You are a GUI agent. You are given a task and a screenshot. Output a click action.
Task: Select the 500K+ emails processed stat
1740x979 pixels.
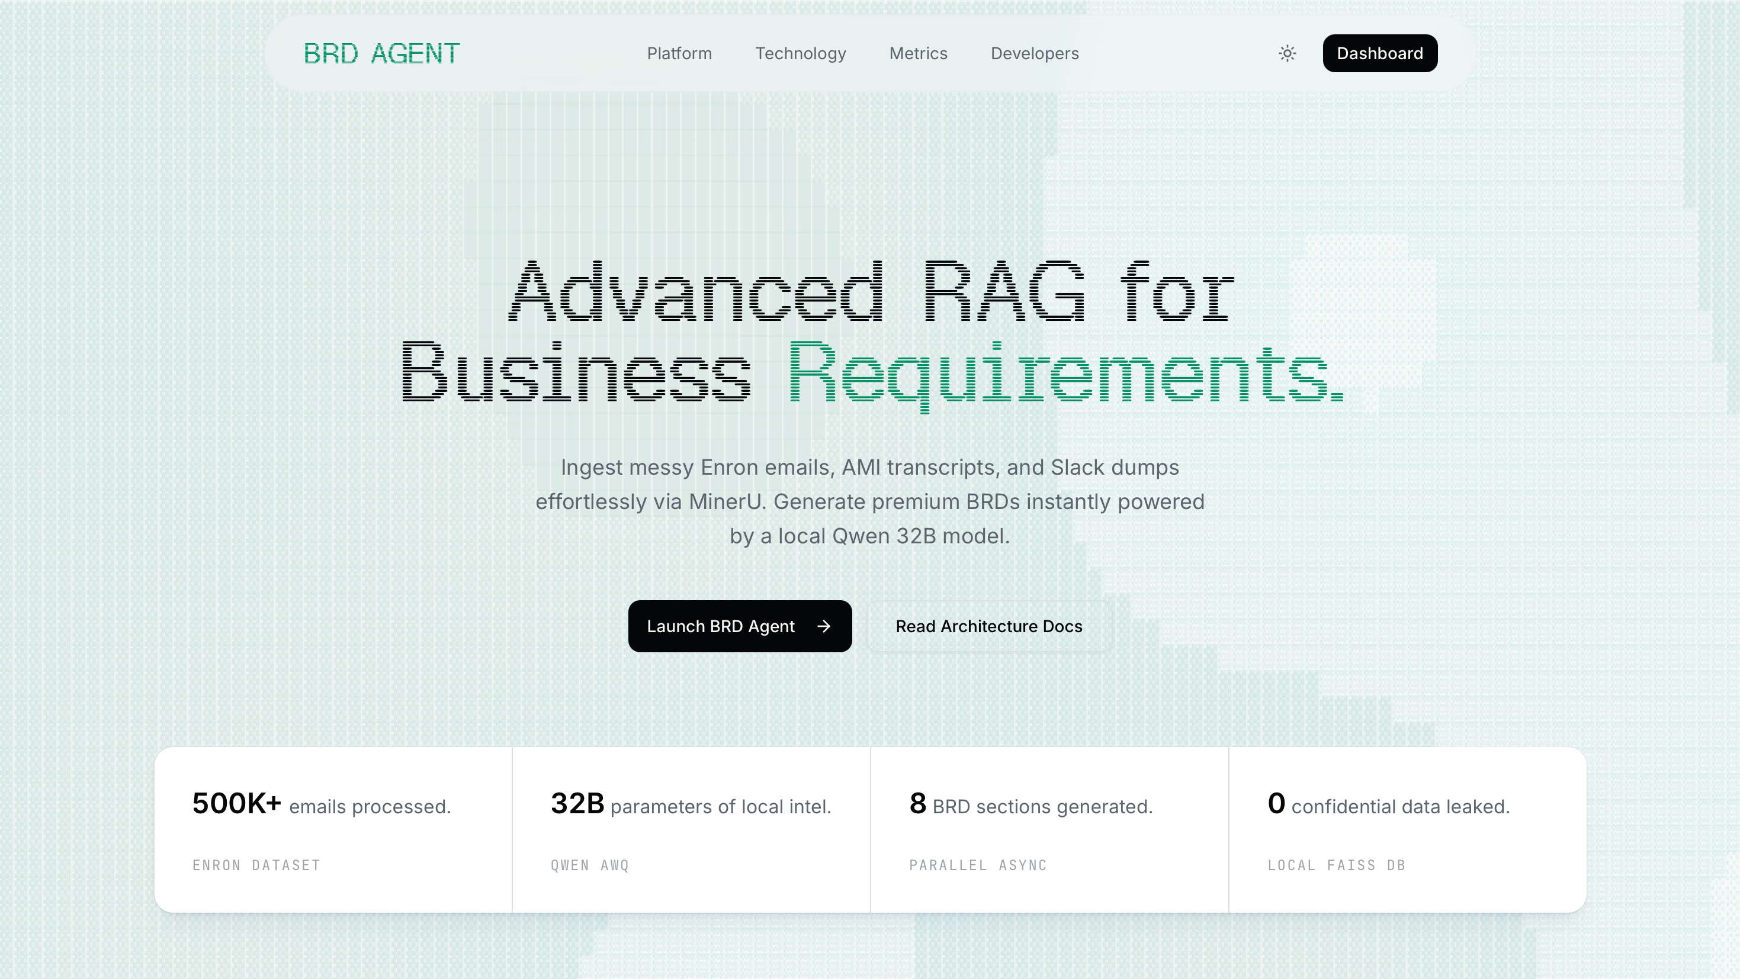click(322, 803)
